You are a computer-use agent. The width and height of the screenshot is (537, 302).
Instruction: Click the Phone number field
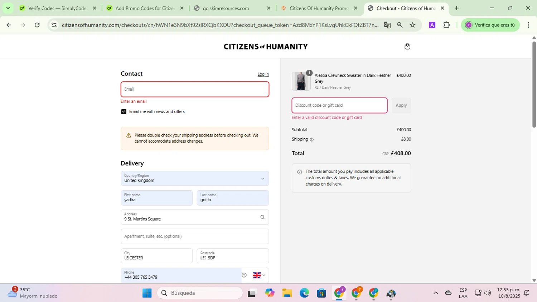[x=181, y=275]
